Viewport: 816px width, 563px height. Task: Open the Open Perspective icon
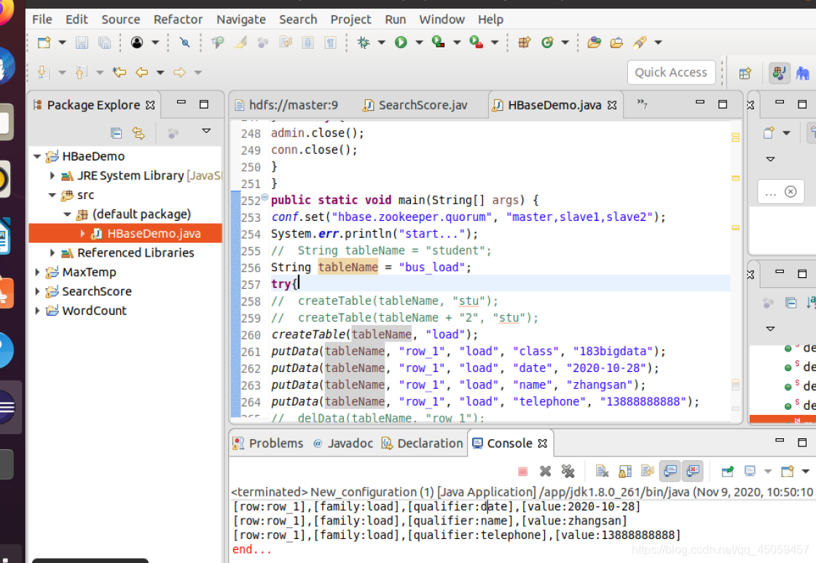pos(745,73)
